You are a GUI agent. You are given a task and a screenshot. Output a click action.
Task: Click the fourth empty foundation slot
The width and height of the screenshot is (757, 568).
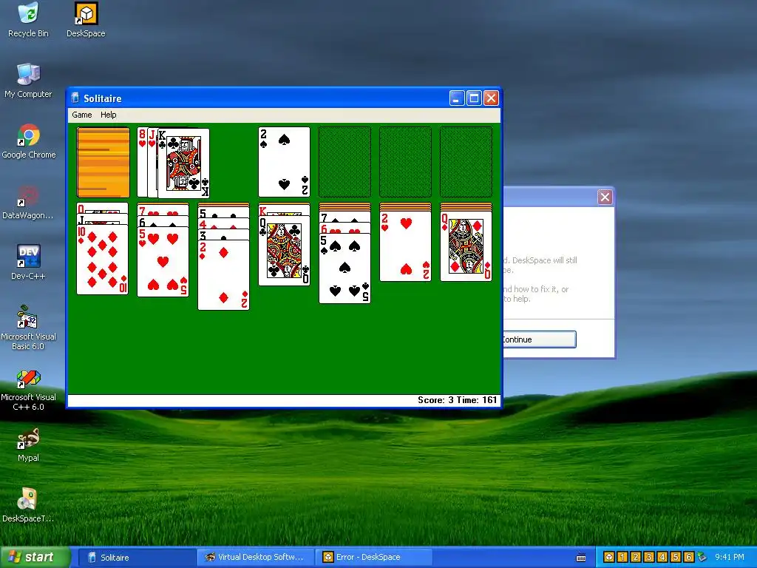pyautogui.click(x=466, y=162)
